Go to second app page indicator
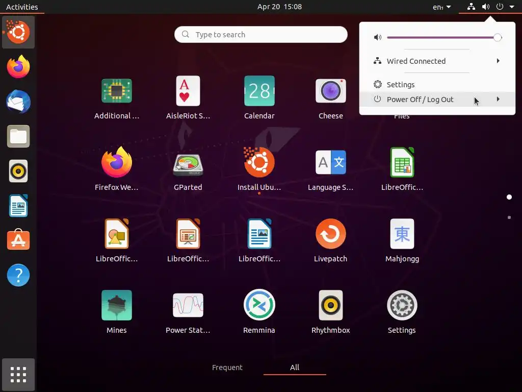This screenshot has height=392, width=522. pyautogui.click(x=509, y=217)
